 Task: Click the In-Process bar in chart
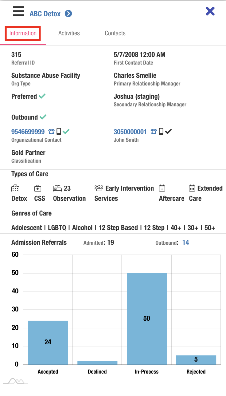pos(147,319)
